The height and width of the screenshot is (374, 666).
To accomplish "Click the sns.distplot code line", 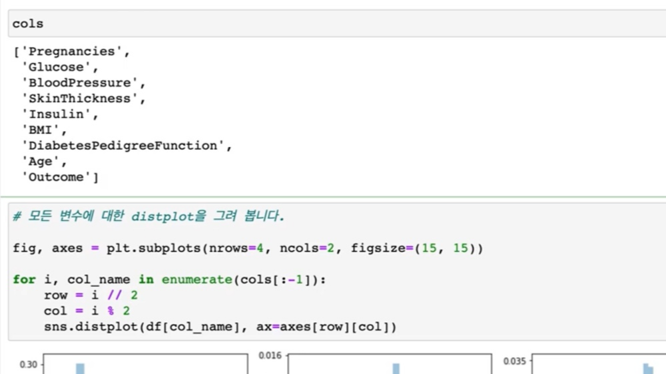I will [x=220, y=327].
